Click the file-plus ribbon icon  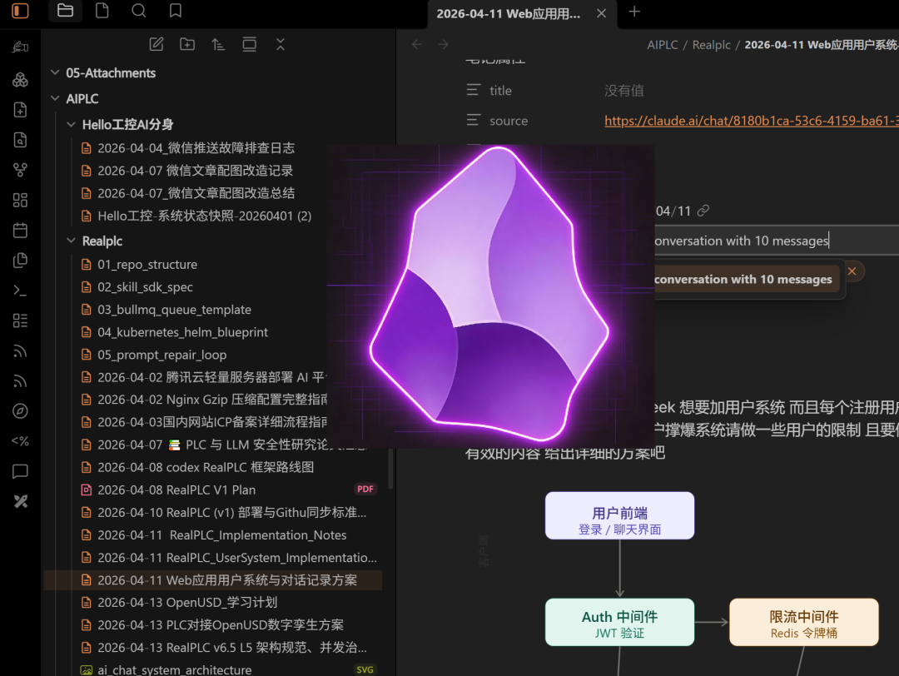click(20, 110)
